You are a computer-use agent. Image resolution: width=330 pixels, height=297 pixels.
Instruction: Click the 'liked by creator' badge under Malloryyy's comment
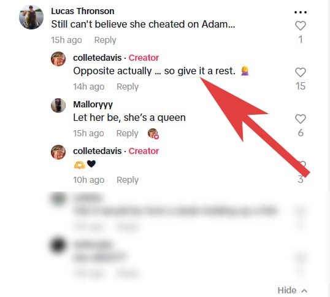click(153, 133)
